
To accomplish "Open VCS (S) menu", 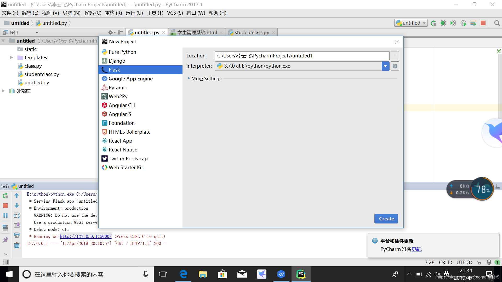I will [x=175, y=13].
